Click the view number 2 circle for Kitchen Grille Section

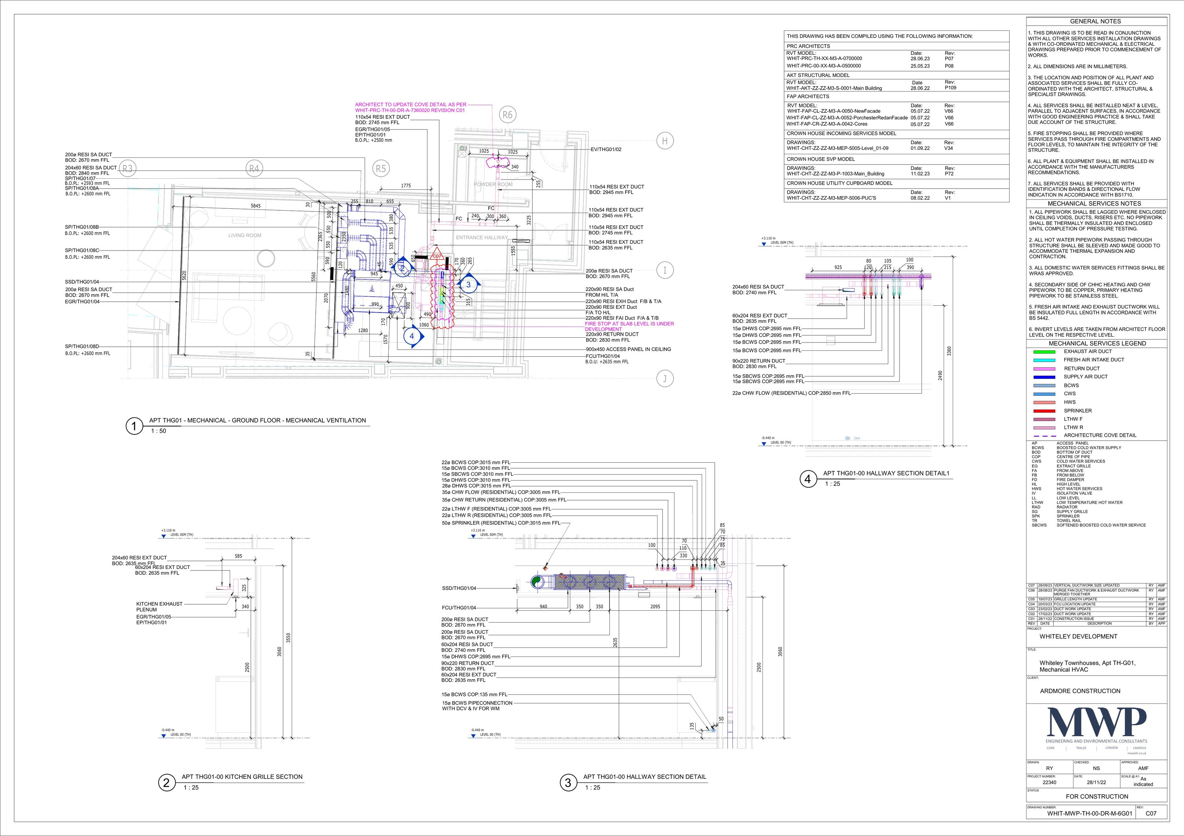click(x=166, y=783)
